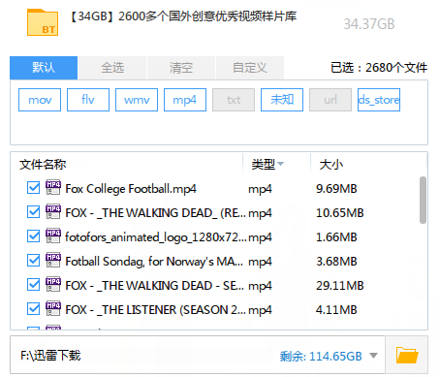Click MP4 icon of Fox College Football.mp4

click(x=53, y=187)
